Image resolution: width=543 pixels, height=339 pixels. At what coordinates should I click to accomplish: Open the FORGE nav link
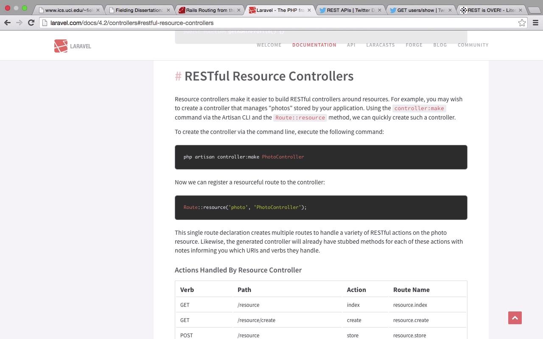pyautogui.click(x=414, y=45)
